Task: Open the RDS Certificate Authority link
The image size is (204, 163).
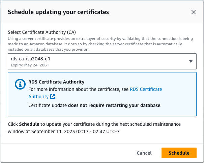Action: point(146,89)
